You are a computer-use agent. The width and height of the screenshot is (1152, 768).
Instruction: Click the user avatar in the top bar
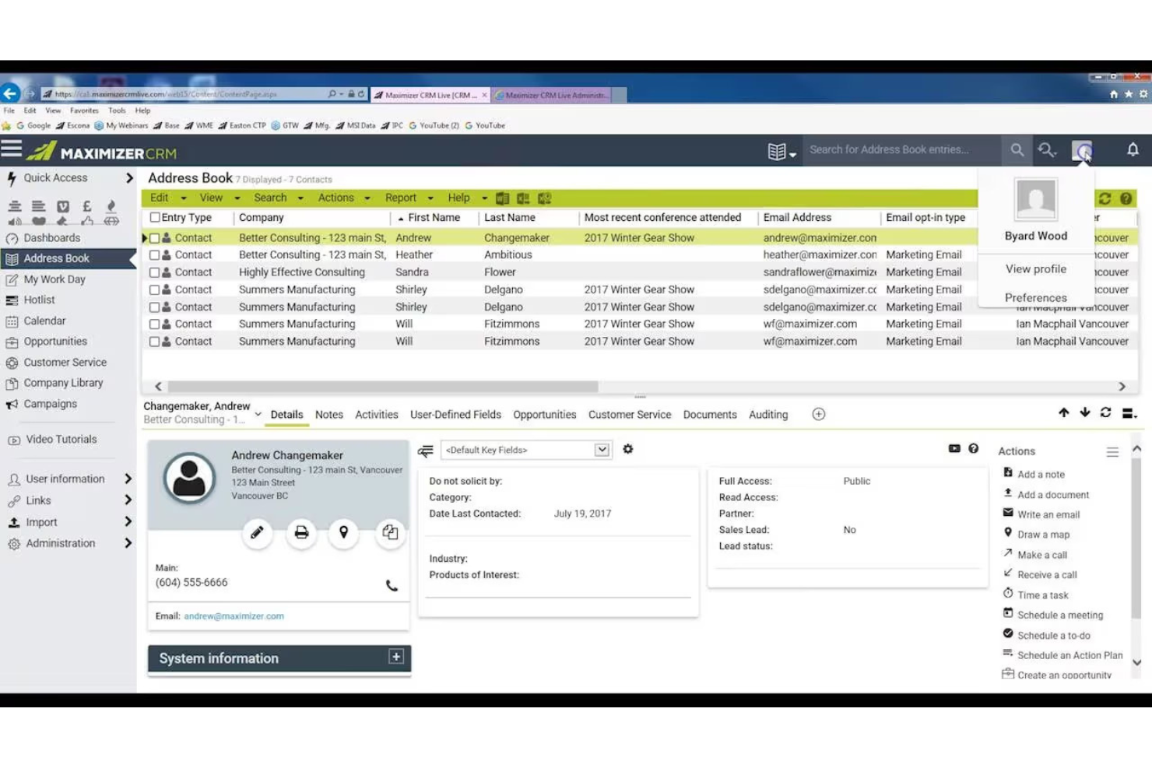1082,150
